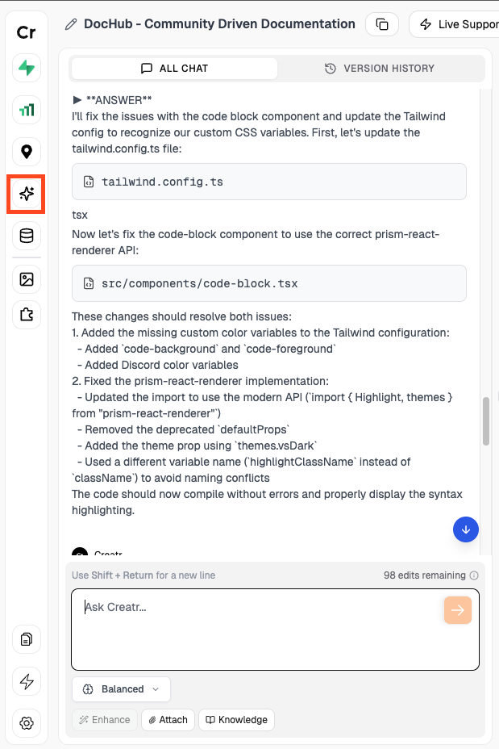Click the location pin sidebar icon
Viewport: 499px width, 749px height.
coord(26,152)
